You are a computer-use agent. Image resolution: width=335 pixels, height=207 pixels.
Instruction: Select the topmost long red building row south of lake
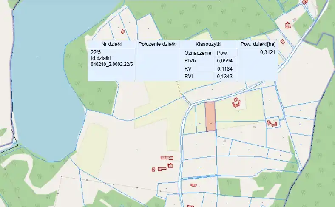(167, 158)
